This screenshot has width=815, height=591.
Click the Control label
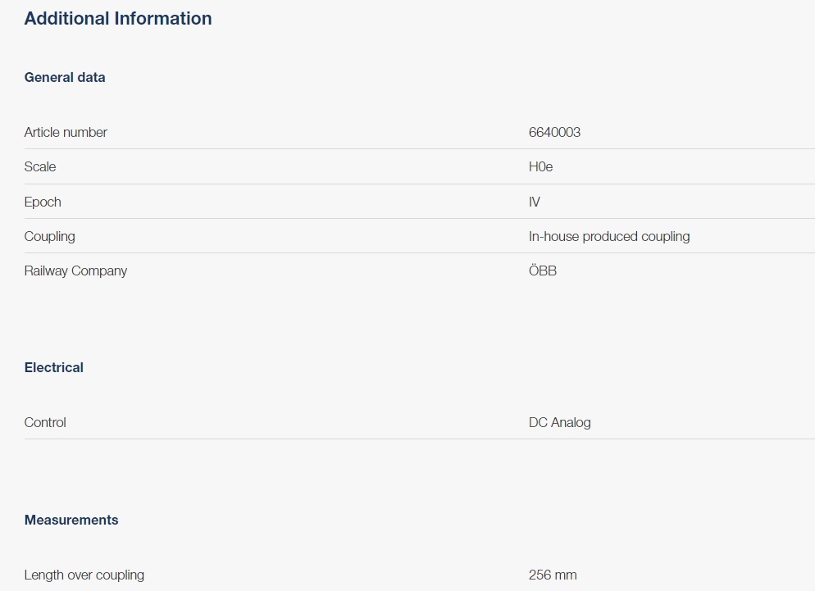click(45, 423)
